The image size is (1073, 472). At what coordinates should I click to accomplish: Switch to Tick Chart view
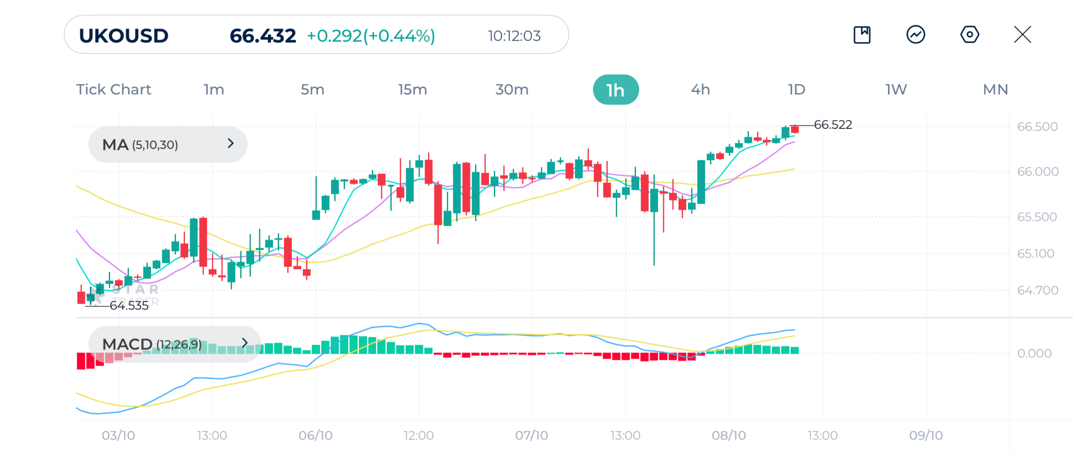pos(114,90)
